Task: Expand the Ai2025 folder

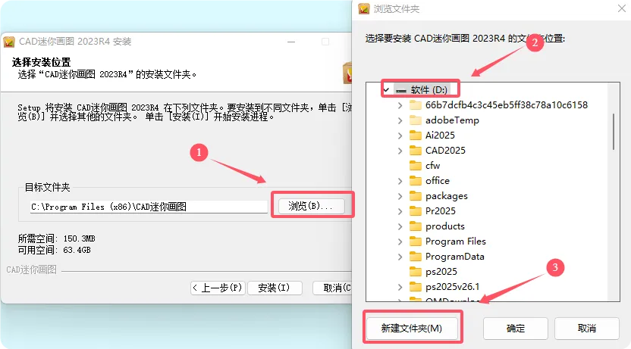Action: click(x=400, y=136)
